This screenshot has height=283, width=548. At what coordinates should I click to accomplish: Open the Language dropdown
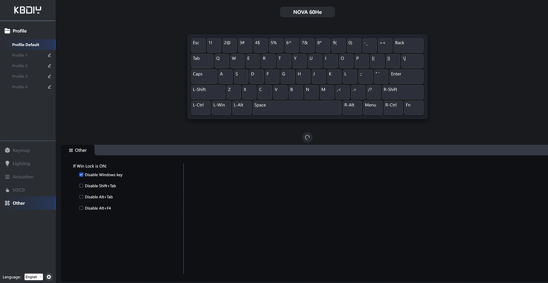pyautogui.click(x=34, y=277)
